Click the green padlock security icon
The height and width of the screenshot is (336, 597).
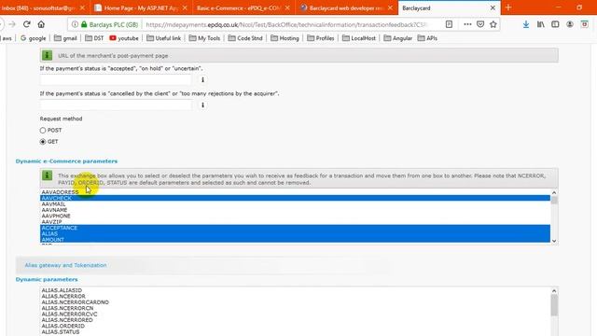click(84, 24)
